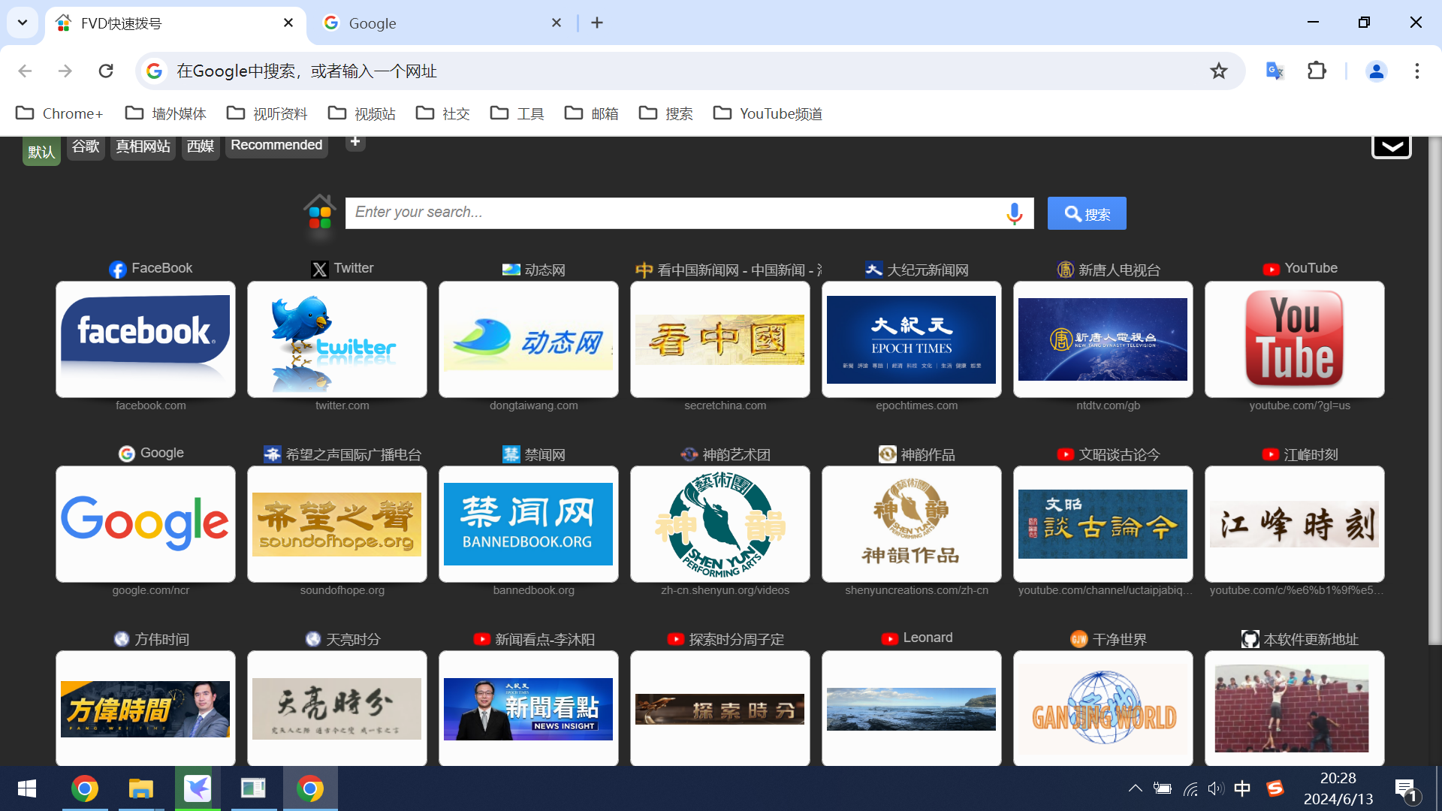
Task: Open the extensions puzzle icon
Action: [x=1317, y=71]
